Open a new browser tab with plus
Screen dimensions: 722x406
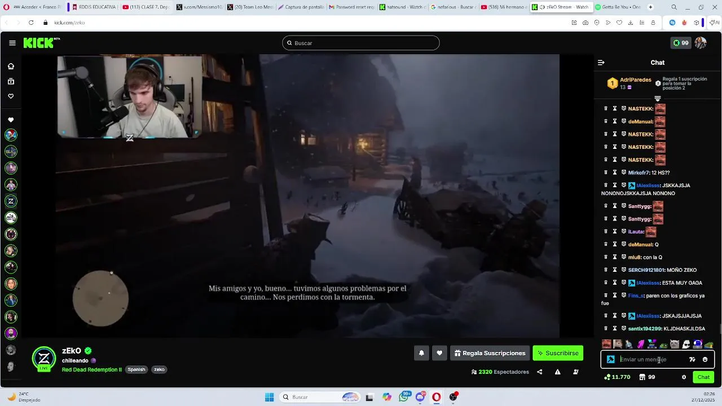coord(650,7)
